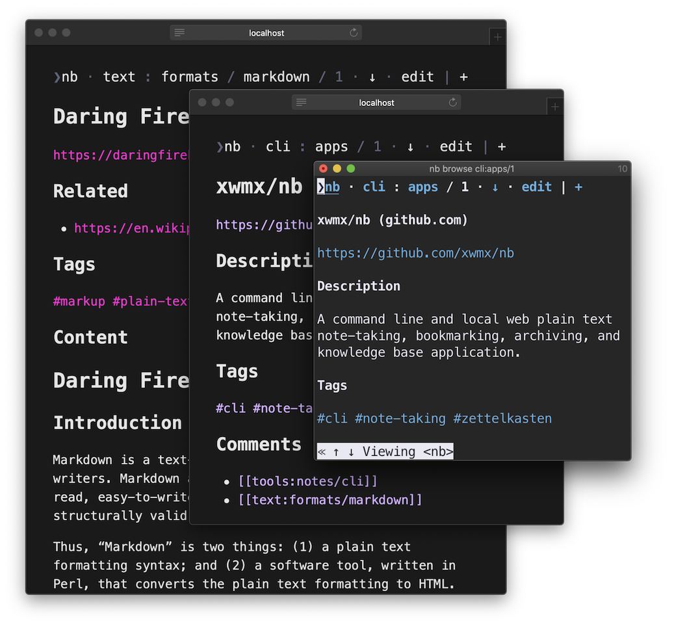Click Introduction heading in back window
685x634 pixels.
(118, 423)
